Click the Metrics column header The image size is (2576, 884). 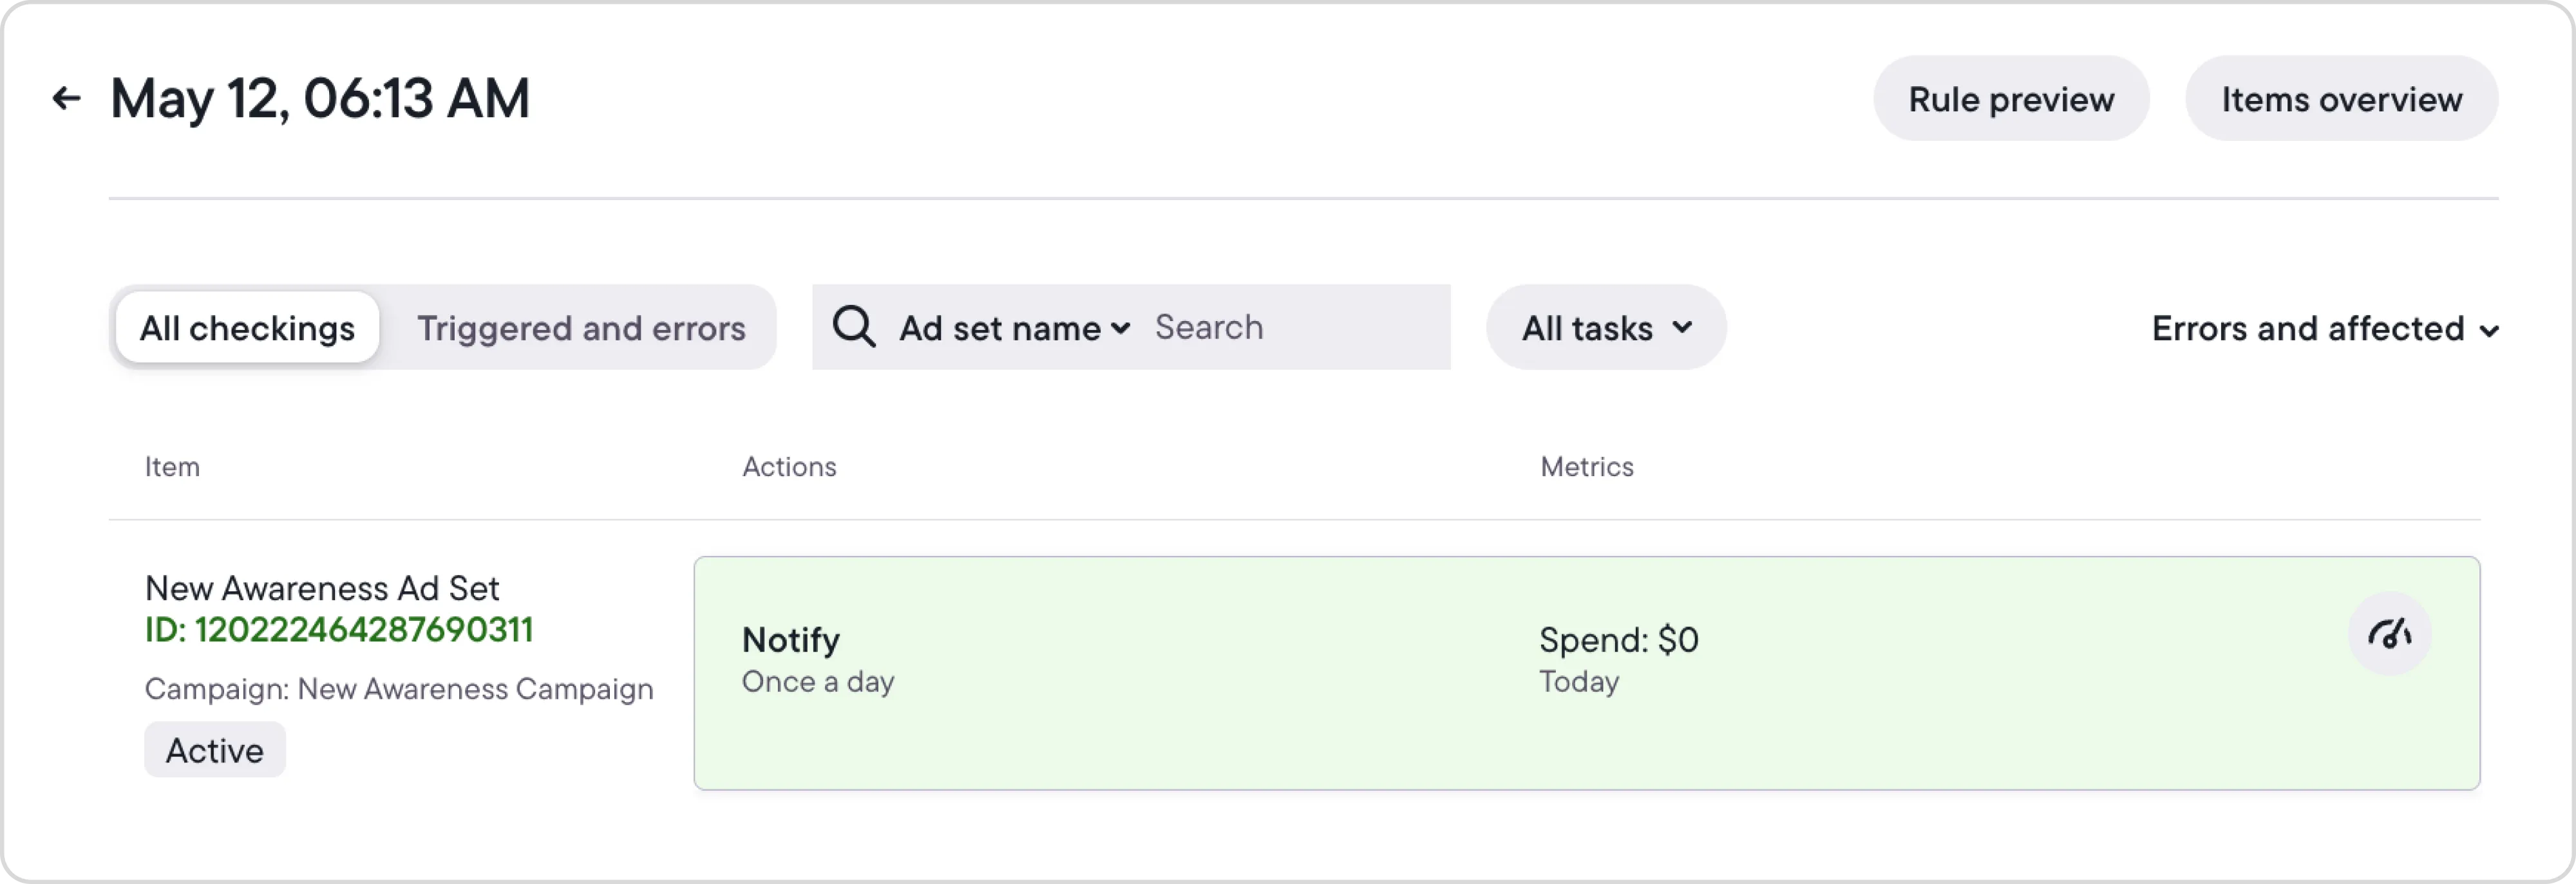point(1586,466)
